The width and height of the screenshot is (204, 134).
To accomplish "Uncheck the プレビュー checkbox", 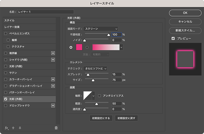I will coord(173,38).
